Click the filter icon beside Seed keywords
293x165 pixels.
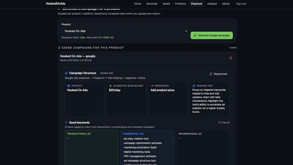click(x=66, y=122)
